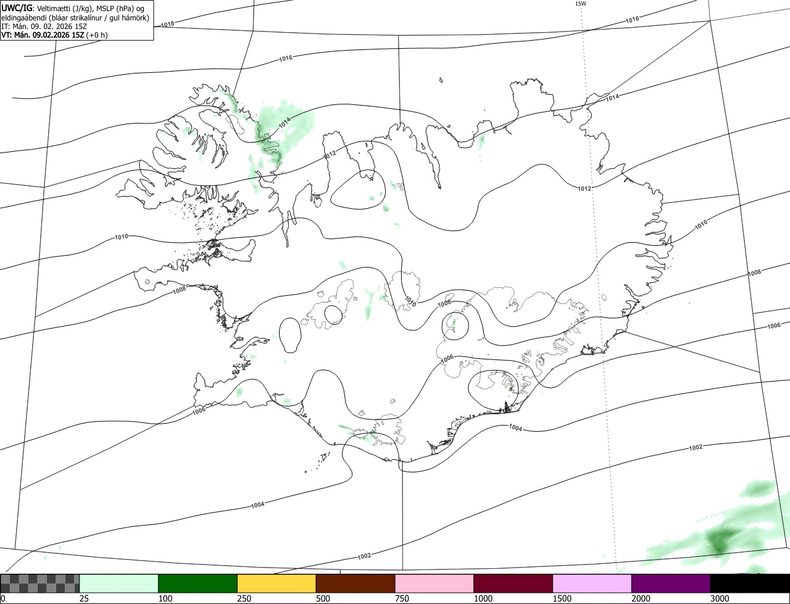Select the line "eldingaábendi (bláar strikalínur / gul hámörk)"
Screen dimensions: 790x604
tap(75, 17)
